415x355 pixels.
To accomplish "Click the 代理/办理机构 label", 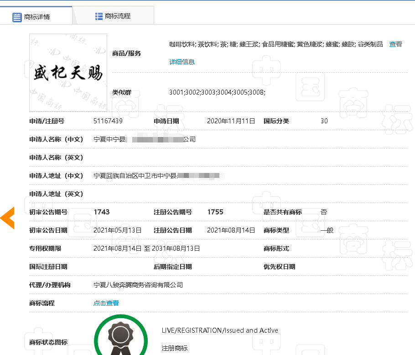I will click(50, 285).
